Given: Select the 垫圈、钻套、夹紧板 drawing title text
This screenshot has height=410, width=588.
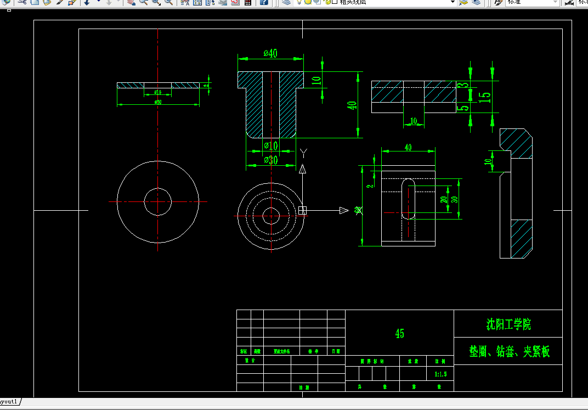Looking at the screenshot, I should [509, 351].
